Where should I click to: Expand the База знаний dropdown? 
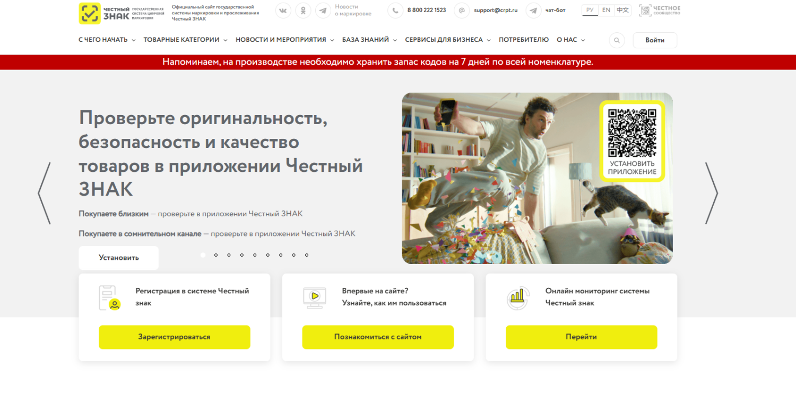pyautogui.click(x=369, y=40)
